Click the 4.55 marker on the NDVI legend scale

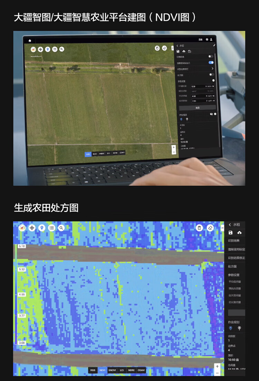(x=22, y=294)
